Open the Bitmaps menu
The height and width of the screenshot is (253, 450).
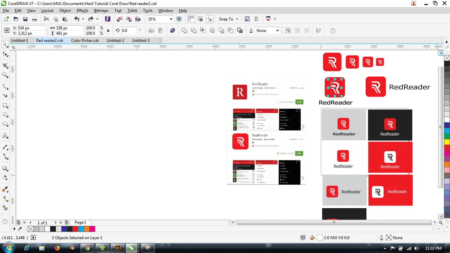pyautogui.click(x=101, y=11)
